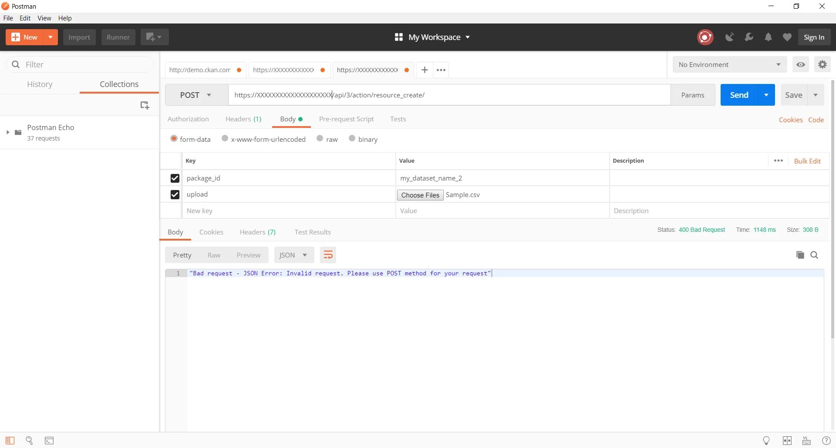Uncheck the package_id row checkbox

175,178
